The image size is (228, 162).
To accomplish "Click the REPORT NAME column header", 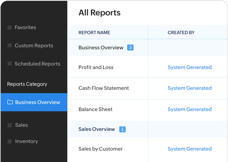I will (94, 33).
